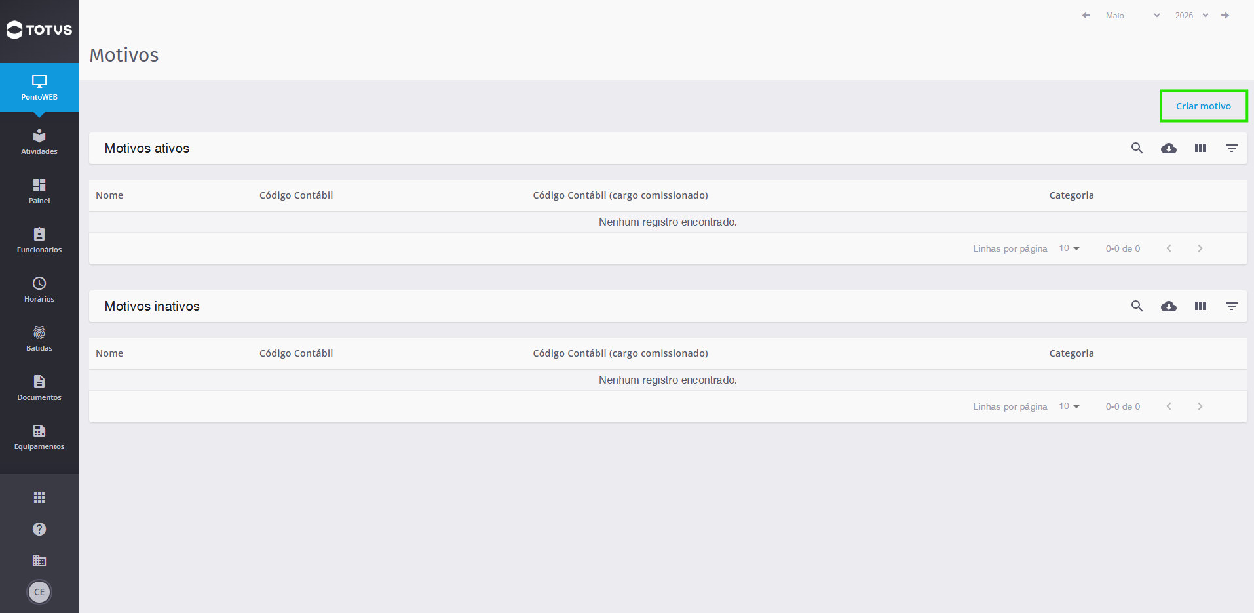1254x613 pixels.
Task: Click the company building icon
Action: point(39,561)
